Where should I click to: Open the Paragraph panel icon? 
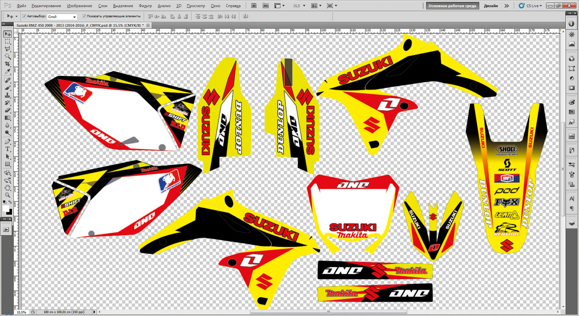point(572,208)
